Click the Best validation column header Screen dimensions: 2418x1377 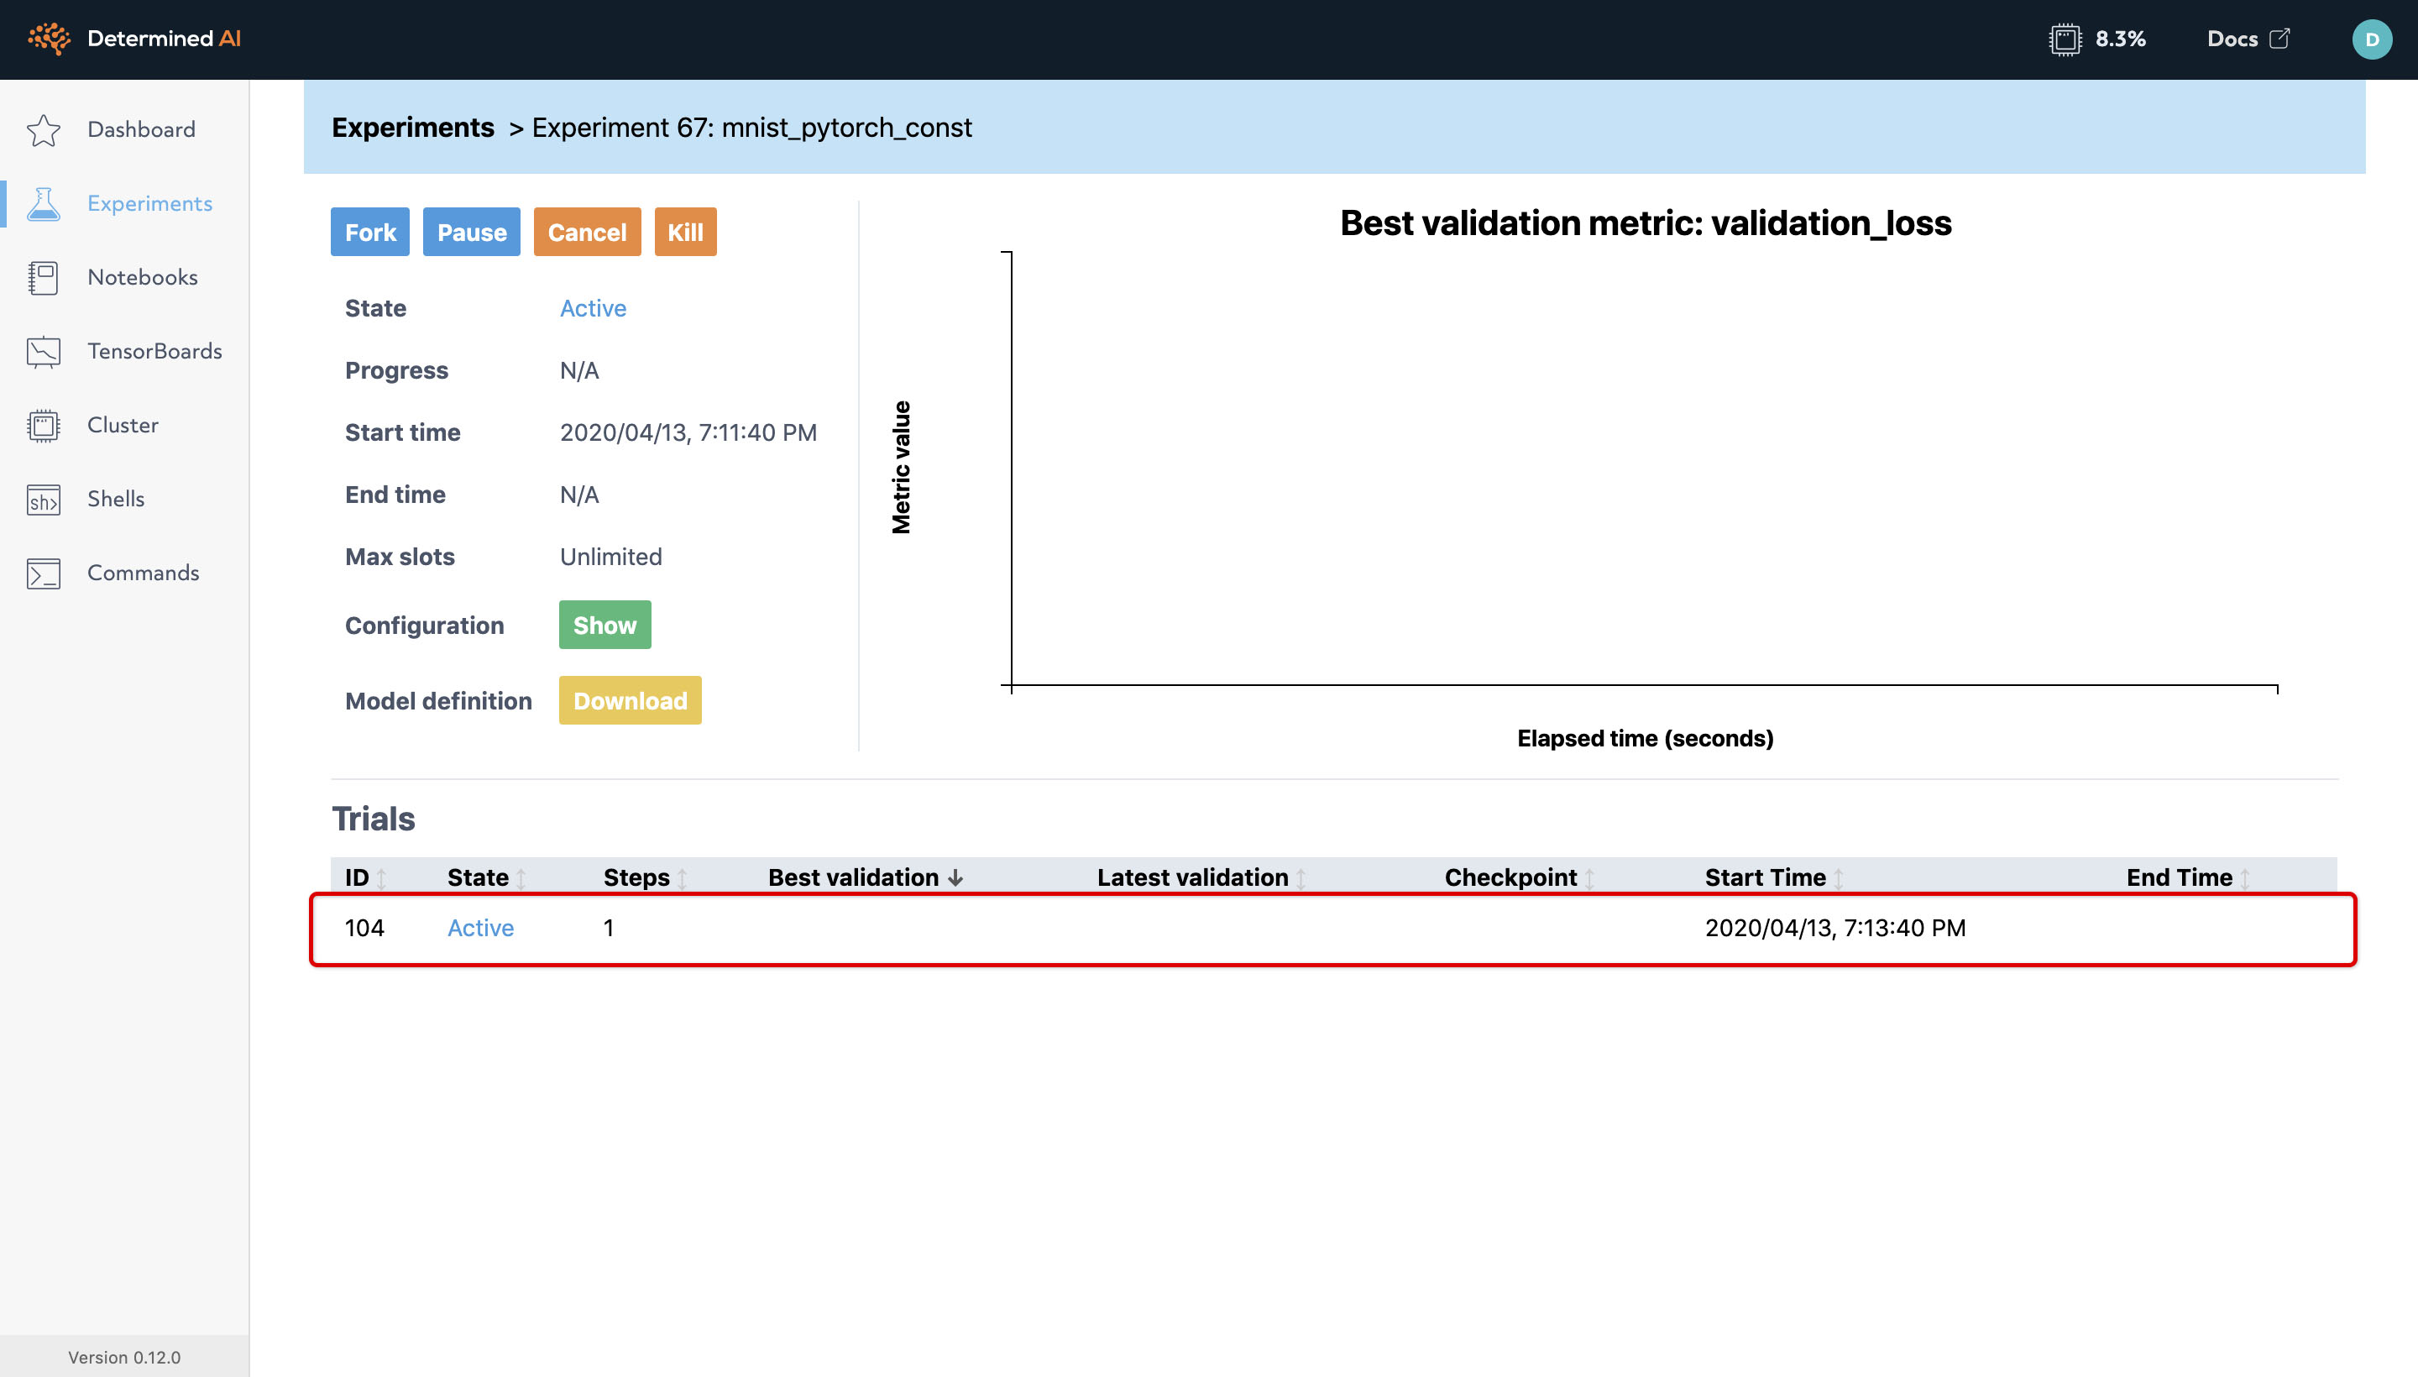coord(853,877)
